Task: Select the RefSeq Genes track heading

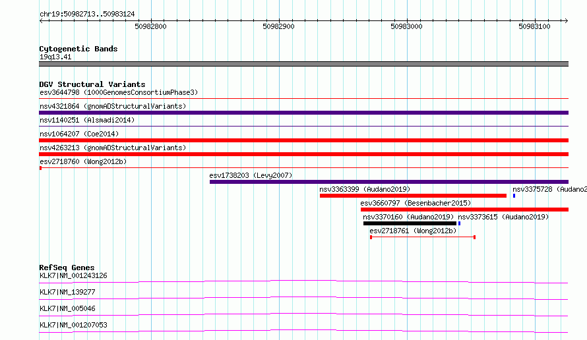Action: pos(67,268)
